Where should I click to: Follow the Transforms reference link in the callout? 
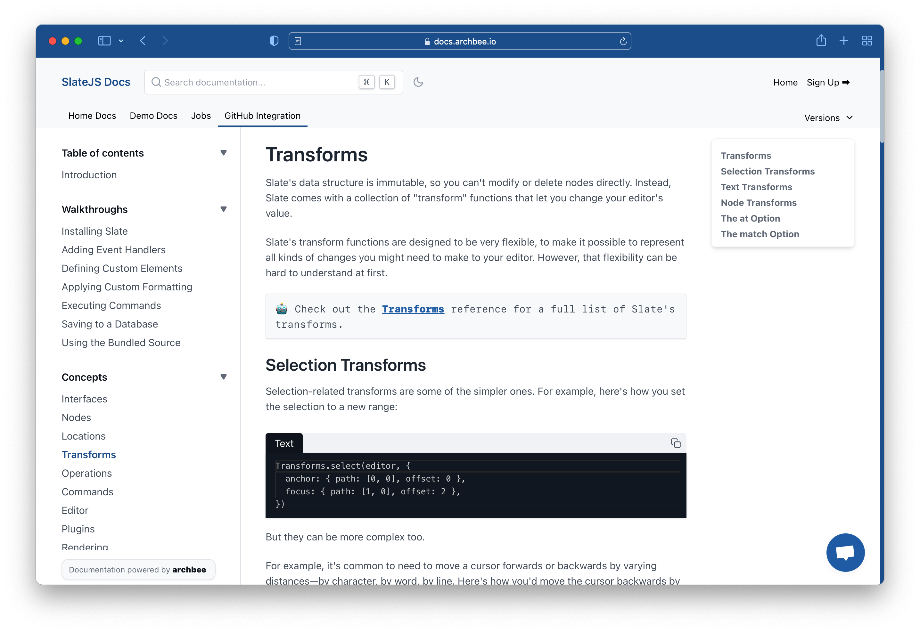413,309
